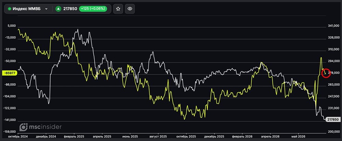This screenshot has width=342, height=141.
Task: Click the yellow -65977 label on the left axis
Action: point(9,73)
